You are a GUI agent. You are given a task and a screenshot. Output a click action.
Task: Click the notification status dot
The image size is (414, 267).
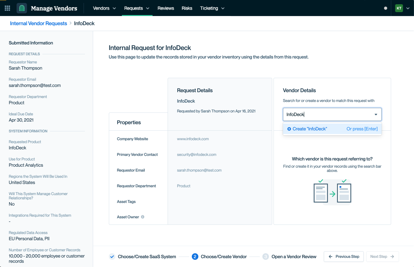(386, 8)
